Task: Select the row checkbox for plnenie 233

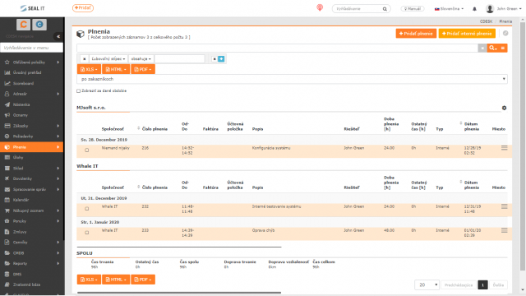Action: coord(87,233)
